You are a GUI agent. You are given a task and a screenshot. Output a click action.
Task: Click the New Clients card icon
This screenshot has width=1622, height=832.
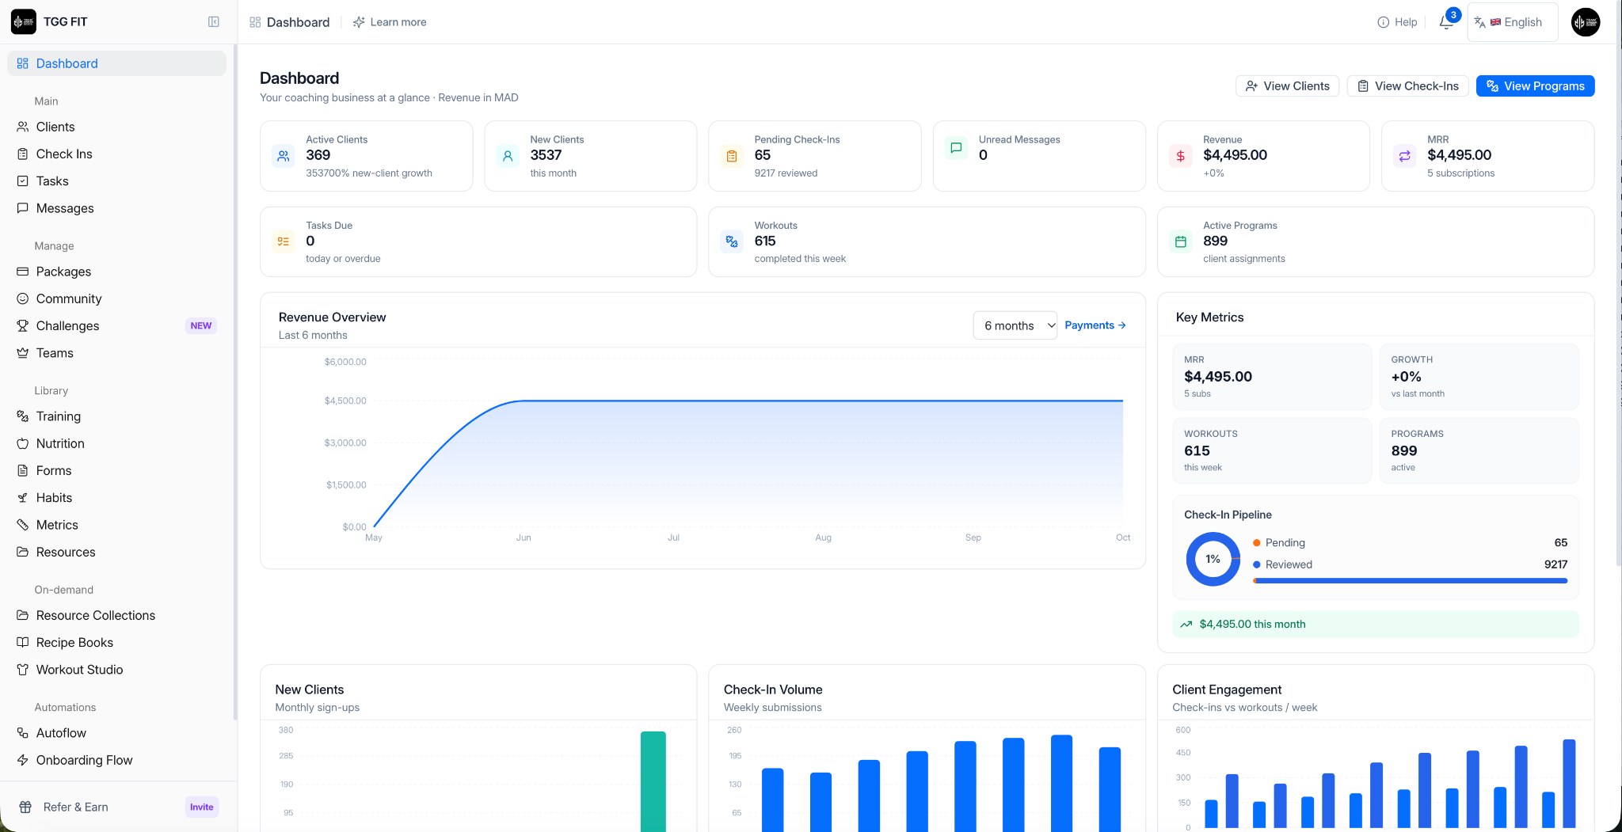click(x=508, y=156)
